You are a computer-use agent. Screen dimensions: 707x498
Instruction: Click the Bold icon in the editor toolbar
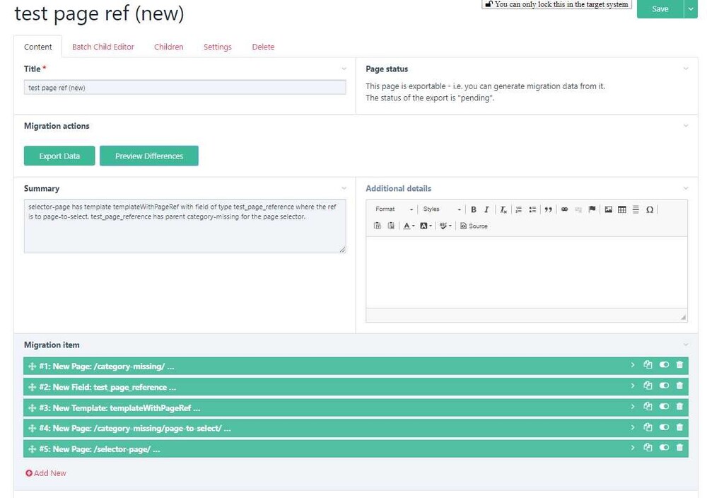tap(473, 209)
